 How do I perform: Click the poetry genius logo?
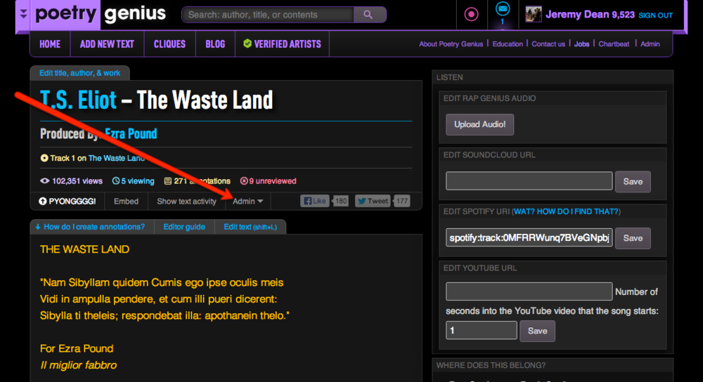click(x=101, y=14)
